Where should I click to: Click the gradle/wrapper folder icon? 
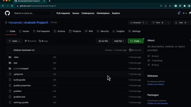click(x=10, y=68)
